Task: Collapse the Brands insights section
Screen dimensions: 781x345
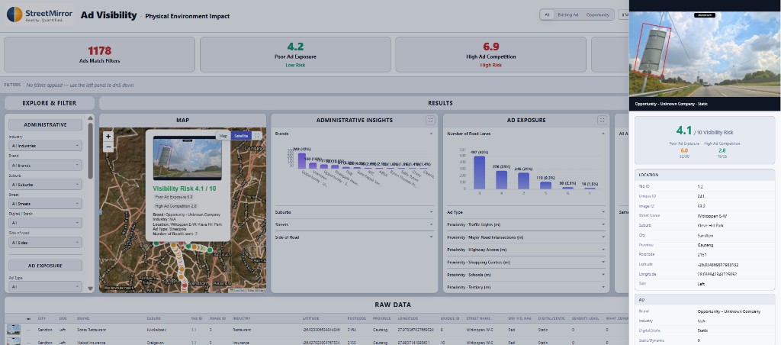Action: click(354, 134)
